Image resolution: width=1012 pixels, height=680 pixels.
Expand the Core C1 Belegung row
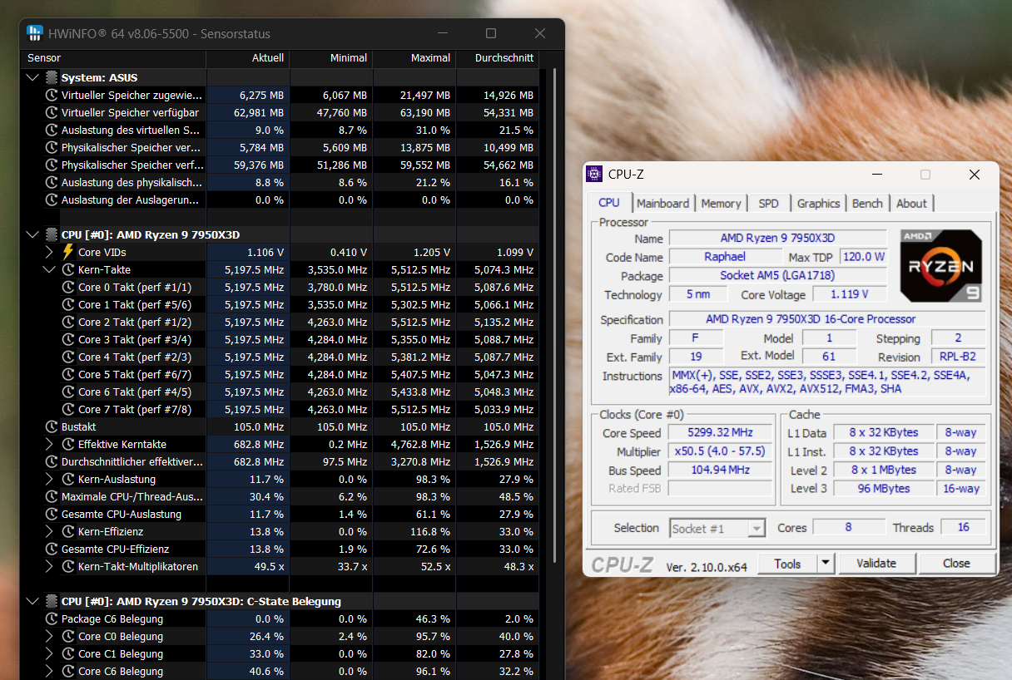point(50,653)
